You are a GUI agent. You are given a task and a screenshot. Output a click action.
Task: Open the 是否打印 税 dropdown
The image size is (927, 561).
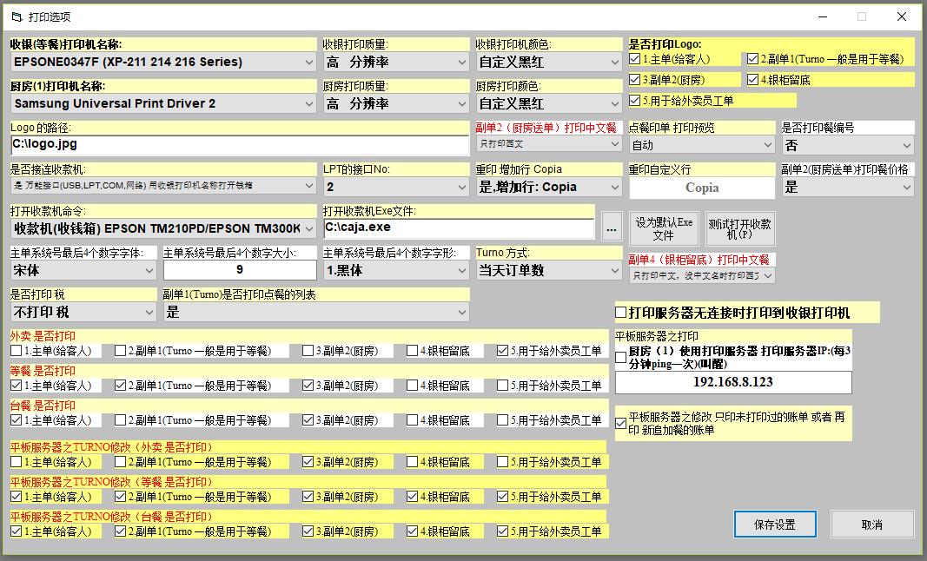coord(83,312)
